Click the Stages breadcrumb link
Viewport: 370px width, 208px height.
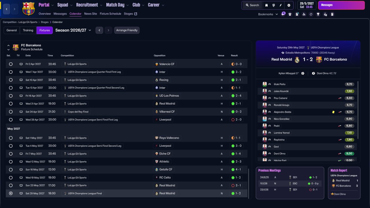click(45, 22)
